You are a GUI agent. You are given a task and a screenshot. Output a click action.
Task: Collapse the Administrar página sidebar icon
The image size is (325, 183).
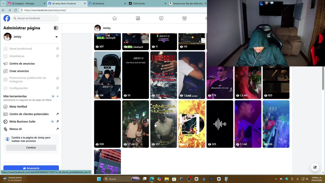(56, 28)
